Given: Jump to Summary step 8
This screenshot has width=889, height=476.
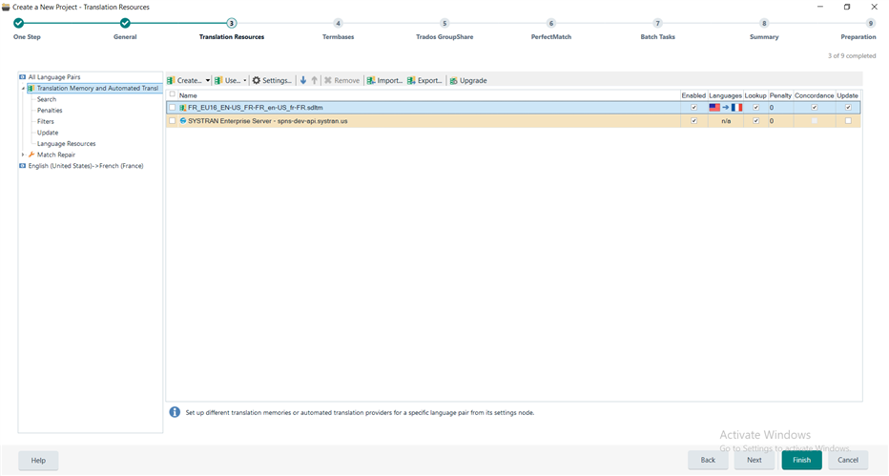Looking at the screenshot, I should [x=764, y=23].
